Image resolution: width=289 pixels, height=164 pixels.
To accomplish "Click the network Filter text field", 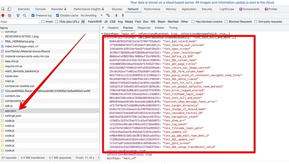I will point(20,22).
